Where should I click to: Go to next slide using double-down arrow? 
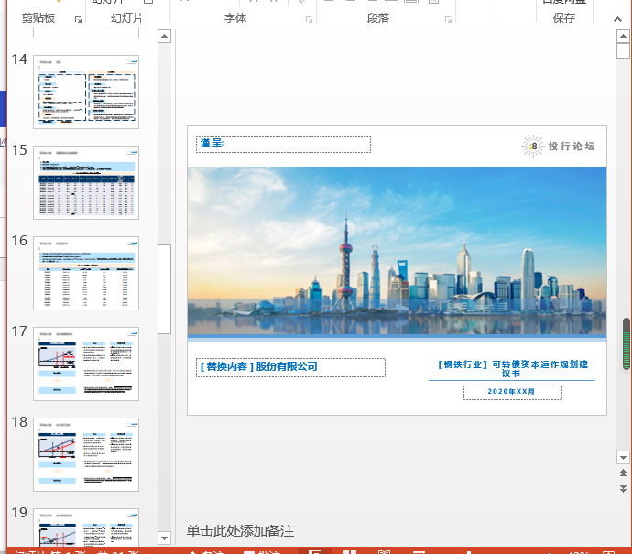(x=623, y=489)
